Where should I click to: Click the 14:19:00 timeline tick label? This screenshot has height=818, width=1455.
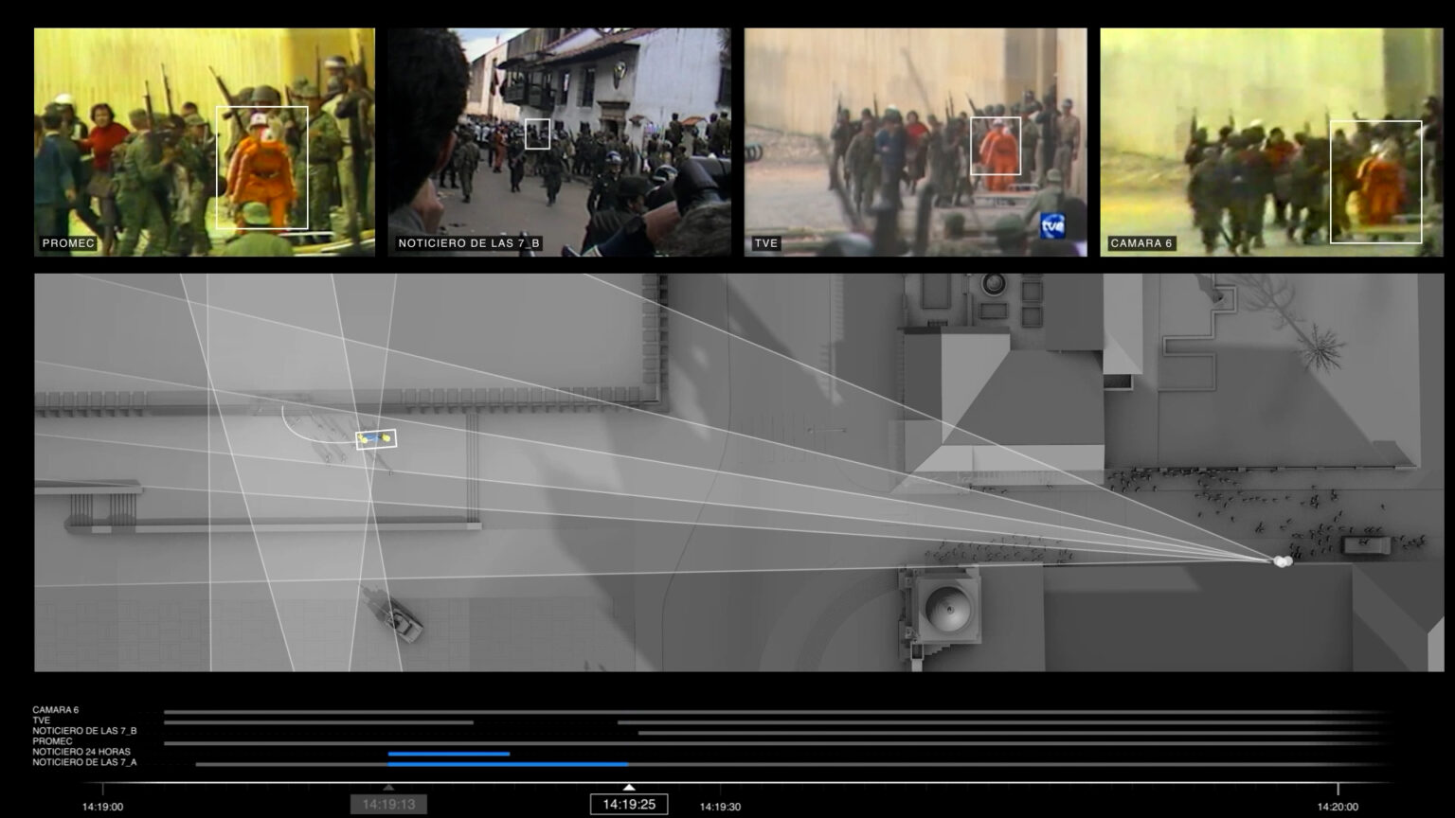102,807
